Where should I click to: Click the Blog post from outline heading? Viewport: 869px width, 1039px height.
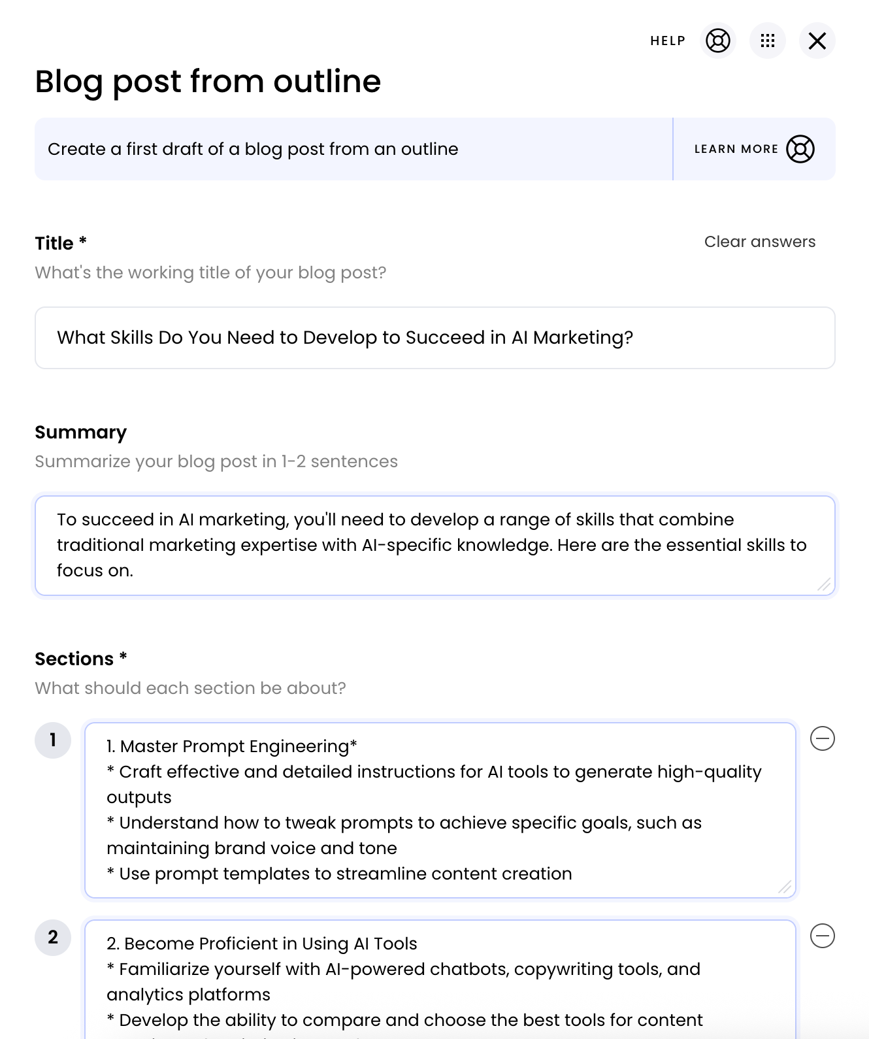click(208, 82)
